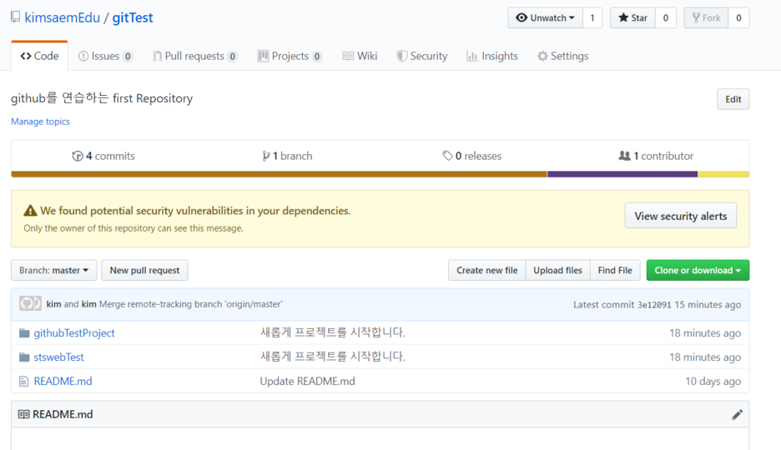Click the 4 commits link
This screenshot has width=781, height=450.
103,156
